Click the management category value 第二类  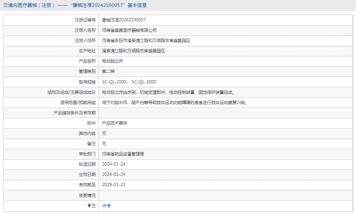pyautogui.click(x=108, y=71)
